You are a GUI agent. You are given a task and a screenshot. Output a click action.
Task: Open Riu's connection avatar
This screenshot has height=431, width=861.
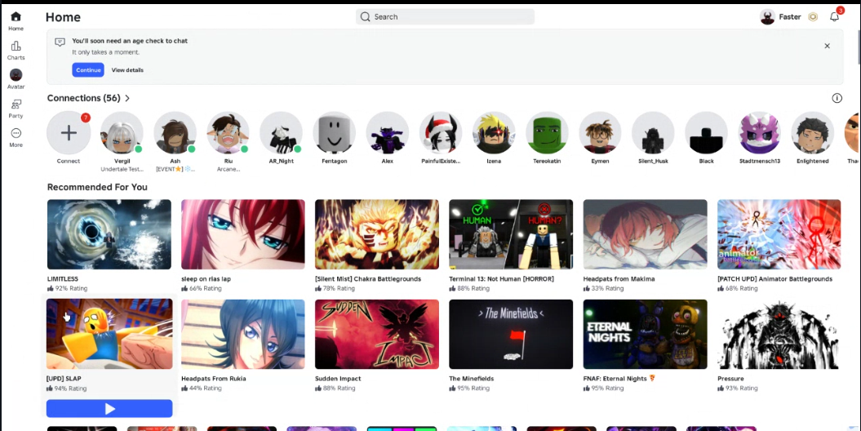pos(229,133)
